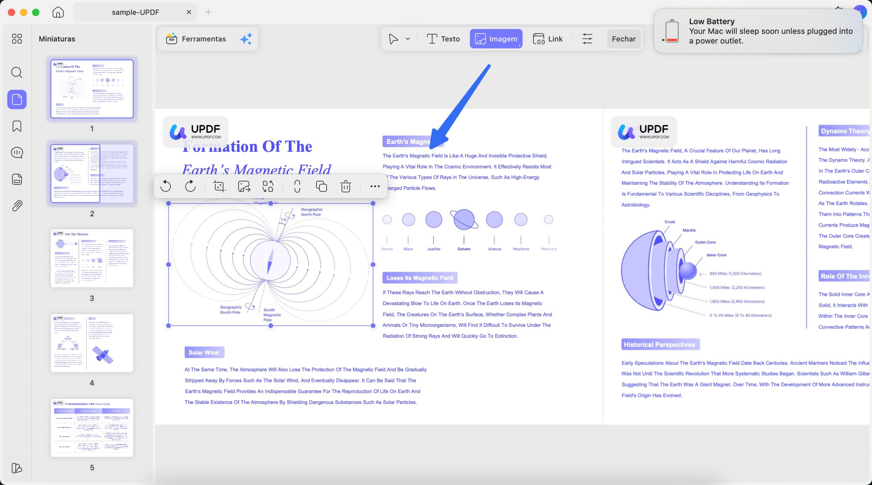This screenshot has height=485, width=872.
Task: Switch to Texto editing mode
Action: coord(443,39)
